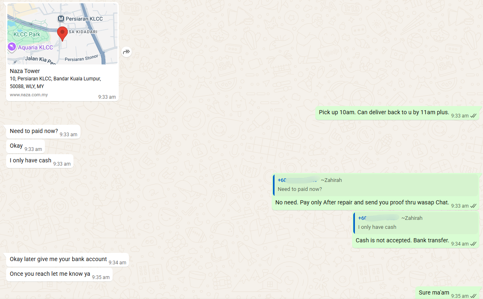Select the Naza Tower location title

pos(24,71)
